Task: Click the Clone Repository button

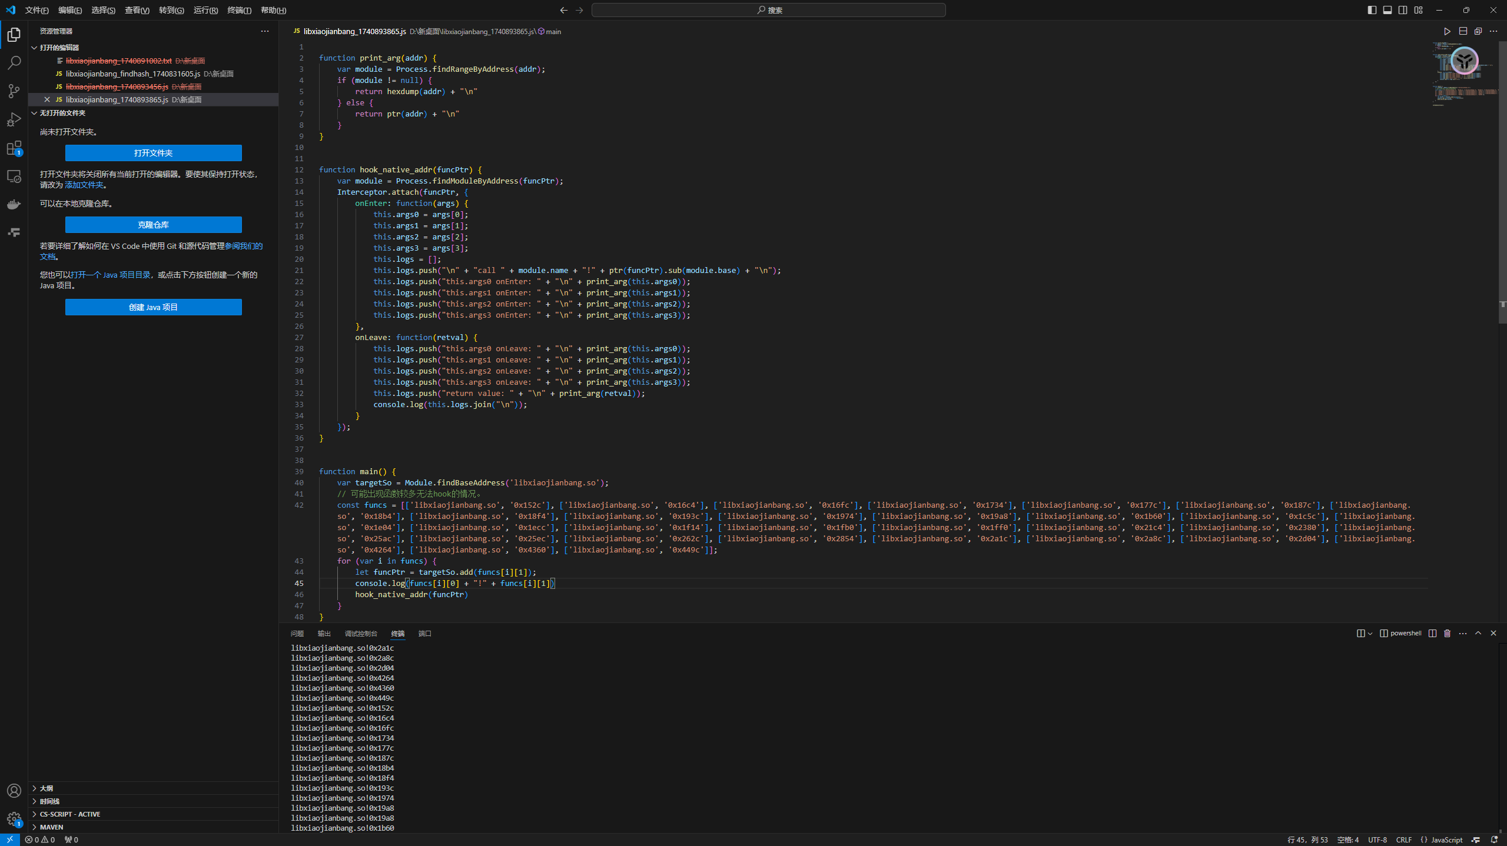Action: click(x=153, y=225)
